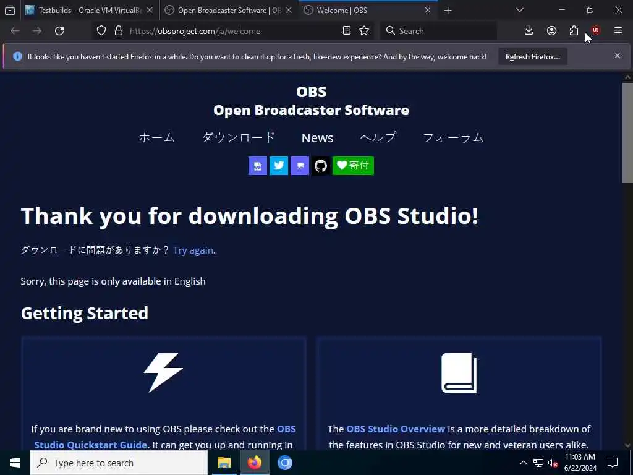Click Firefox icon in the taskbar
The height and width of the screenshot is (475, 633).
click(x=254, y=463)
